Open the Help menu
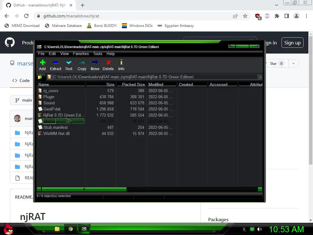This screenshot has height=235, width=313. click(111, 54)
